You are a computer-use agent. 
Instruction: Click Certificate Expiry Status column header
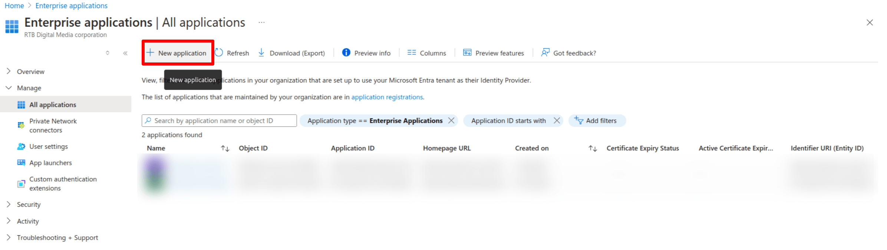pyautogui.click(x=643, y=148)
